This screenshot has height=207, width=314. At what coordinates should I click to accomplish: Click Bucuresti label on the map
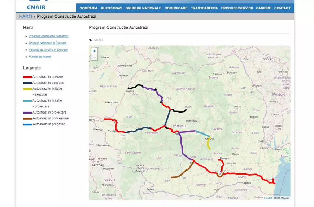[x=220, y=171]
